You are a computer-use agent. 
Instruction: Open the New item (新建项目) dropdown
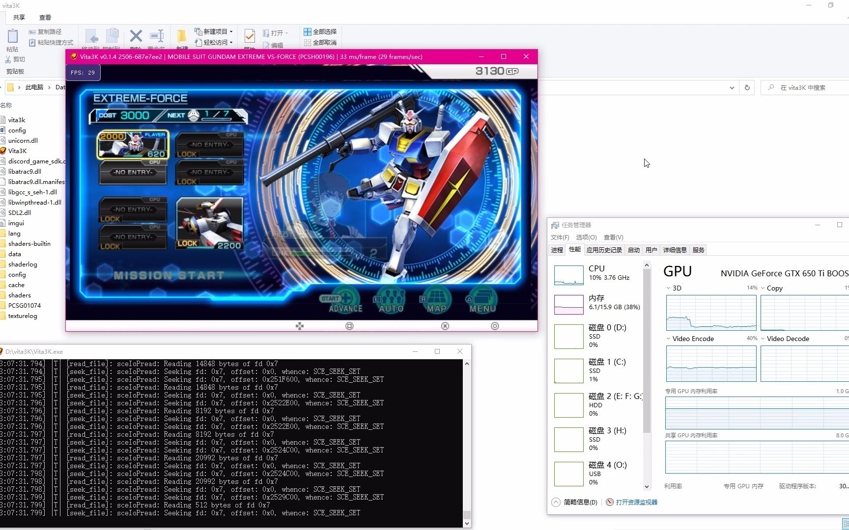coord(214,31)
